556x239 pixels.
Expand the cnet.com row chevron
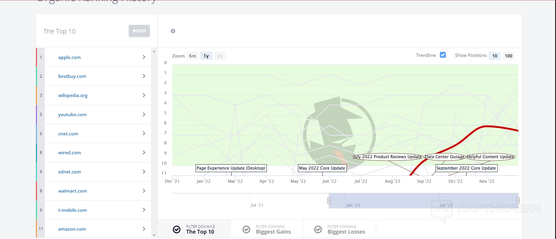[x=144, y=133]
